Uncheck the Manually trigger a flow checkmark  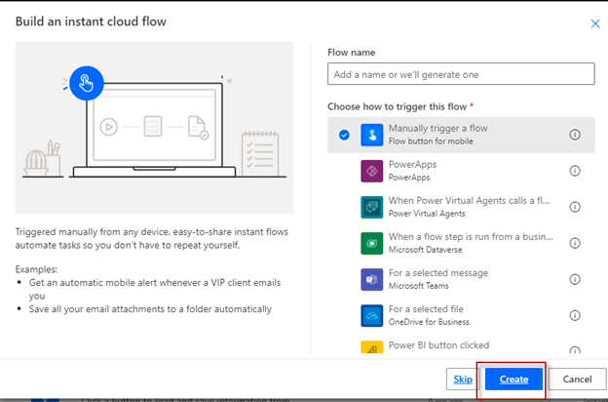click(x=344, y=135)
